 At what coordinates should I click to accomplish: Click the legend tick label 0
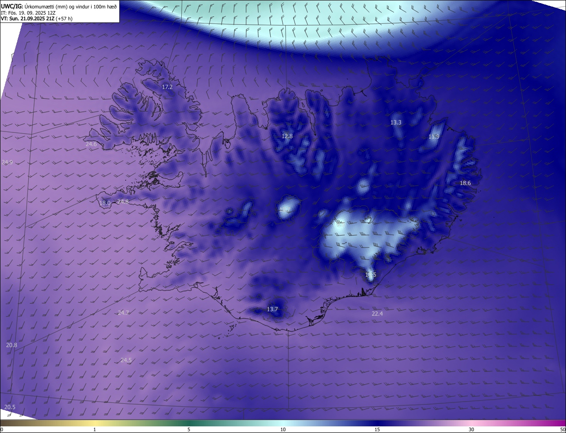[x=2, y=429]
